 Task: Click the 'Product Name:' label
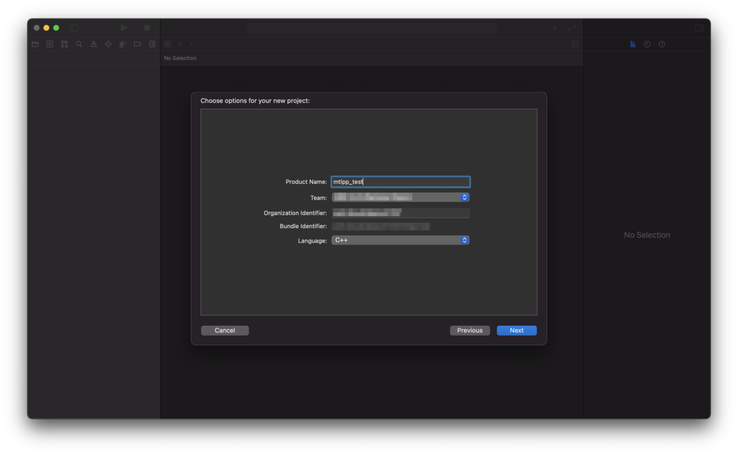click(306, 182)
